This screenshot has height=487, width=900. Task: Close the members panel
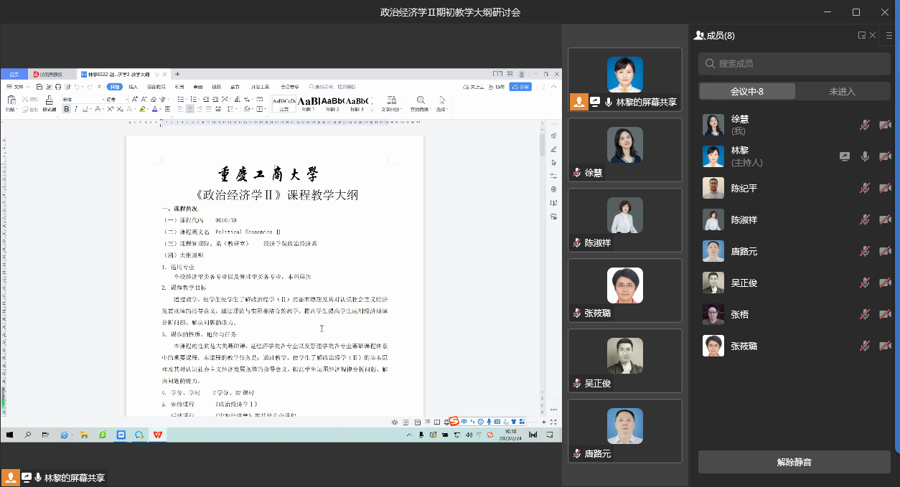click(873, 35)
